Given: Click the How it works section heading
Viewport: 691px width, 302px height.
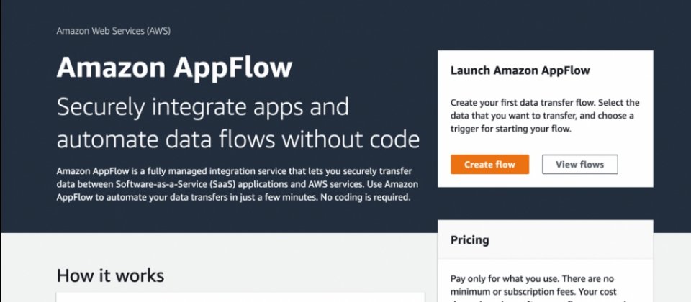Looking at the screenshot, I should click(x=111, y=275).
